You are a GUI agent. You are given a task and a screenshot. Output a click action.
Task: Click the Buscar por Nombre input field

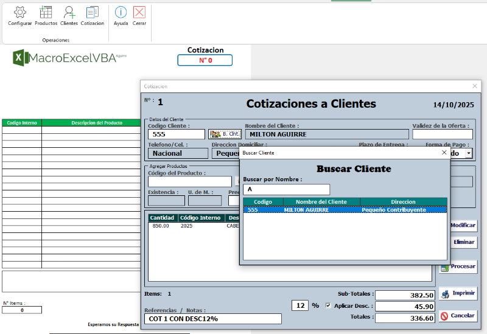pos(286,189)
